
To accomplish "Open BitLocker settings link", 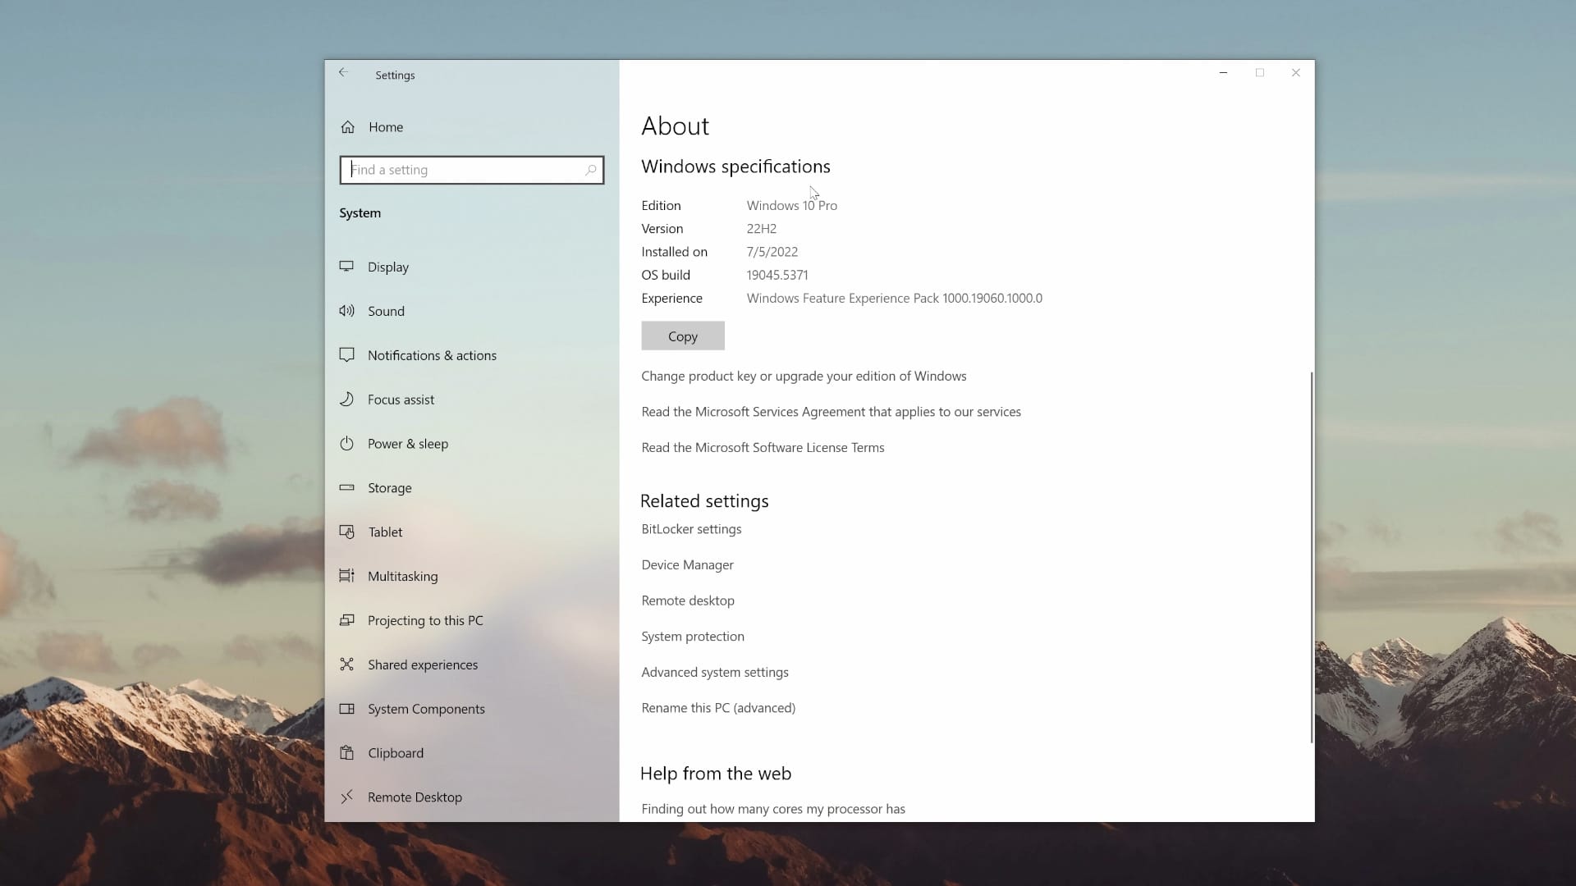I will point(691,529).
